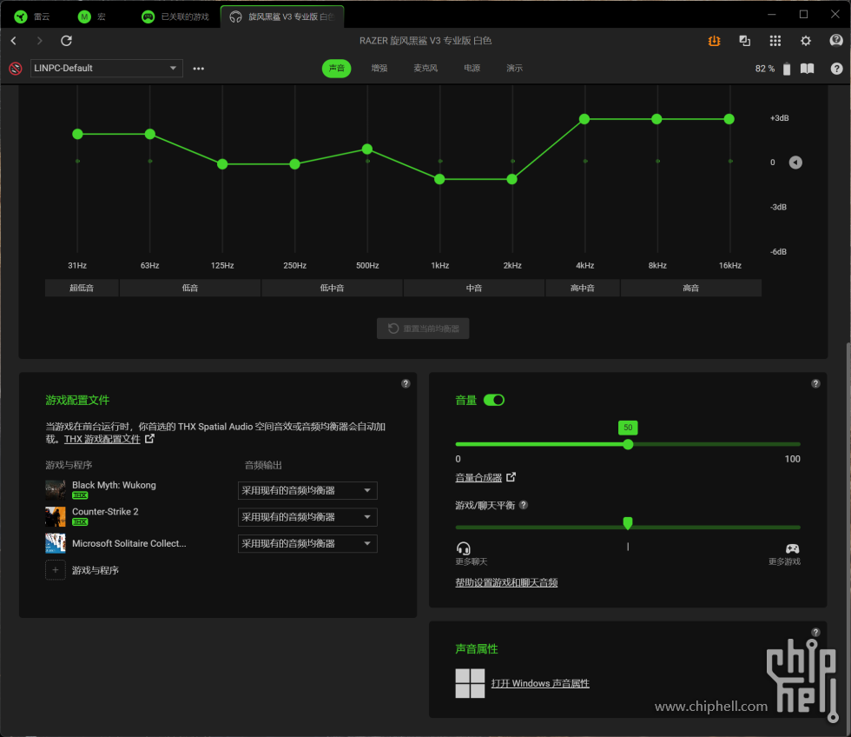The height and width of the screenshot is (737, 851).
Task: Click the external-link icon after THX 游戏配置文件
Action: [149, 438]
